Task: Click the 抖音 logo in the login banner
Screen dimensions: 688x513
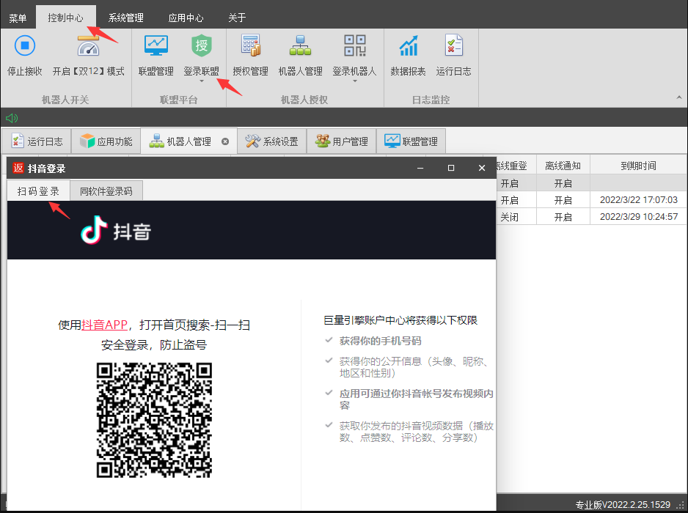Action: click(x=116, y=231)
